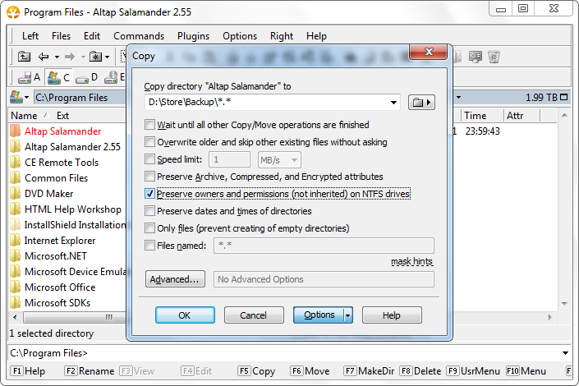Go to parent directory icon in toolbar
The image size is (579, 386).
[25, 57]
